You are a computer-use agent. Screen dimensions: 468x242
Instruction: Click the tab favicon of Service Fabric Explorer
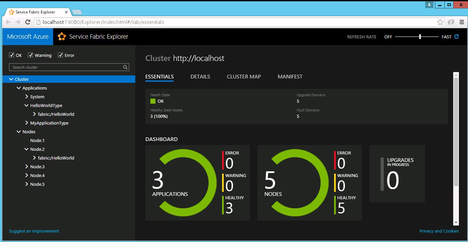pos(11,12)
